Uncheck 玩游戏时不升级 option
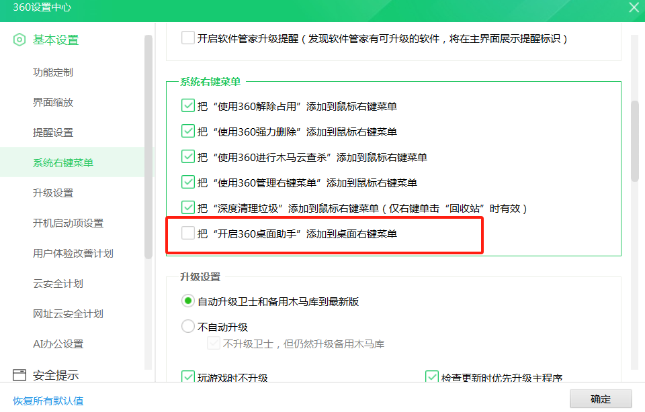The height and width of the screenshot is (412, 645). 188,378
